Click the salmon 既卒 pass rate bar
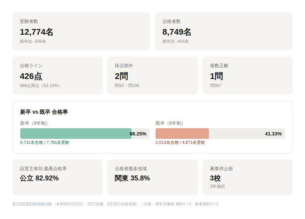305x219 pixels. pyautogui.click(x=182, y=134)
